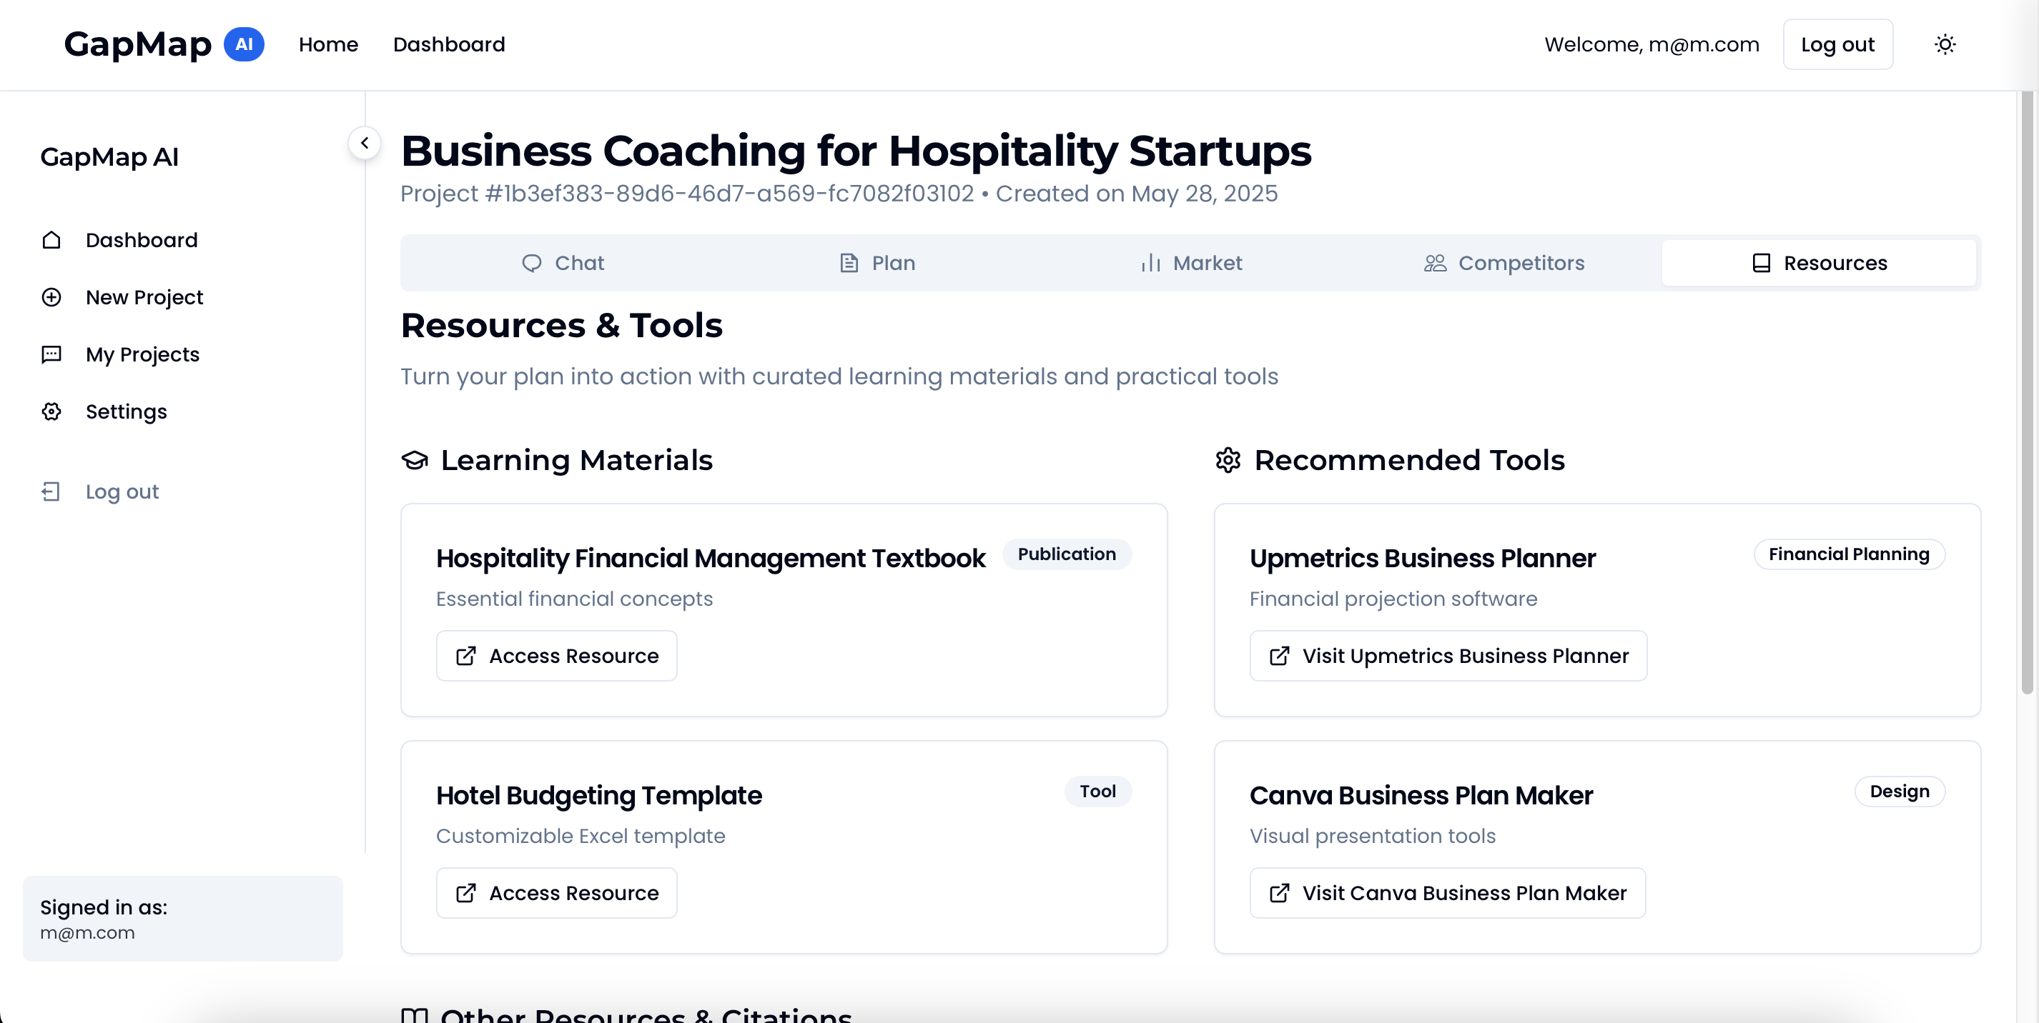
Task: Click the Home link in top navigation
Action: click(328, 44)
